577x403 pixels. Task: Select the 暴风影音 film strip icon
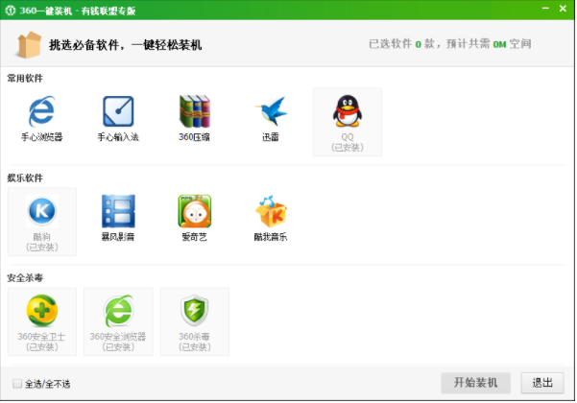pyautogui.click(x=118, y=211)
